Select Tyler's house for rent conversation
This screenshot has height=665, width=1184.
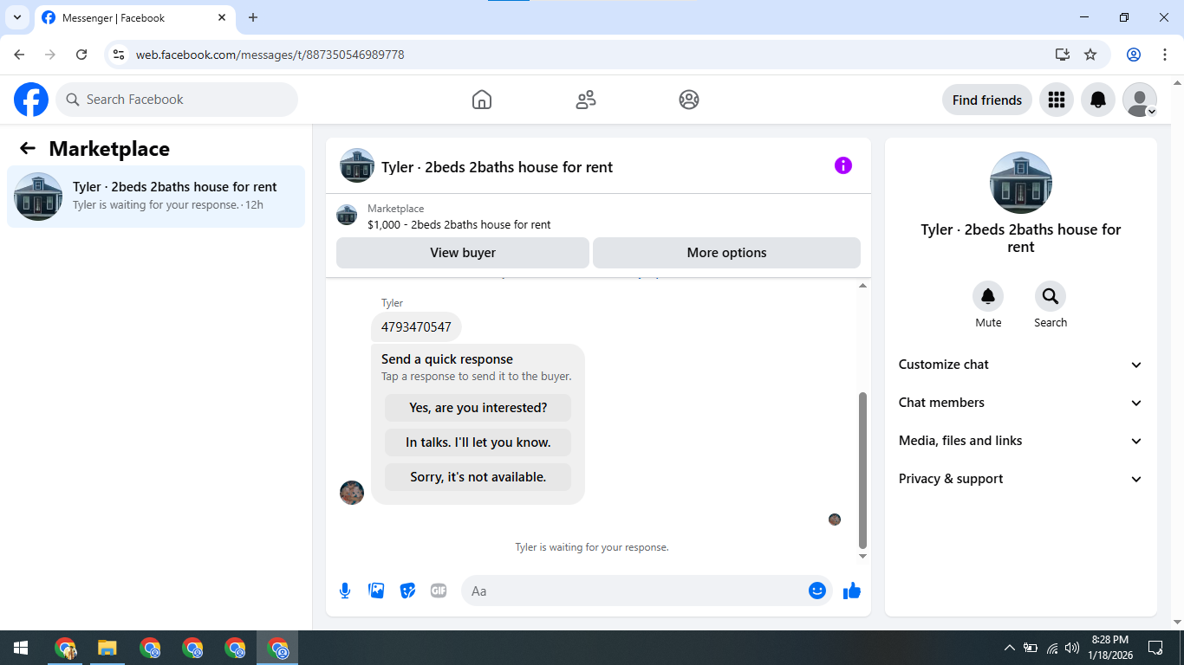(156, 197)
